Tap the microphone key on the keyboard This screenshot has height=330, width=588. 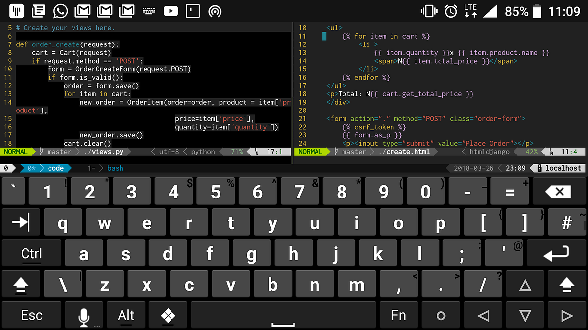coord(83,315)
